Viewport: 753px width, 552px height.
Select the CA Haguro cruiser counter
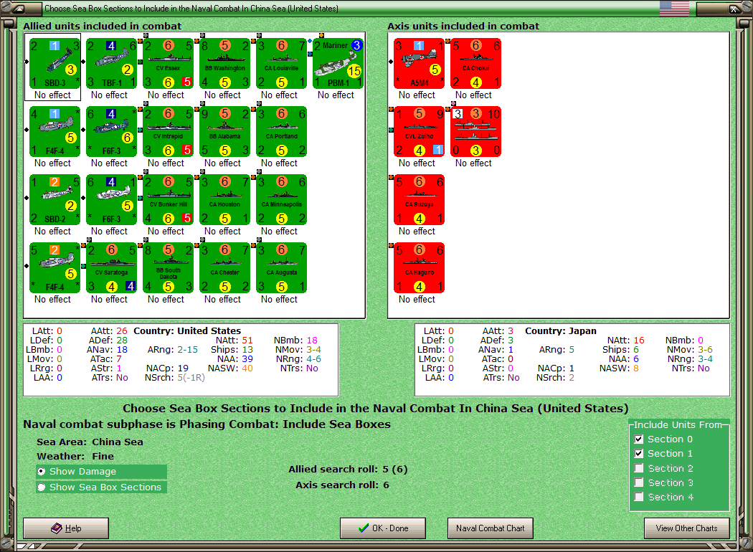click(420, 268)
